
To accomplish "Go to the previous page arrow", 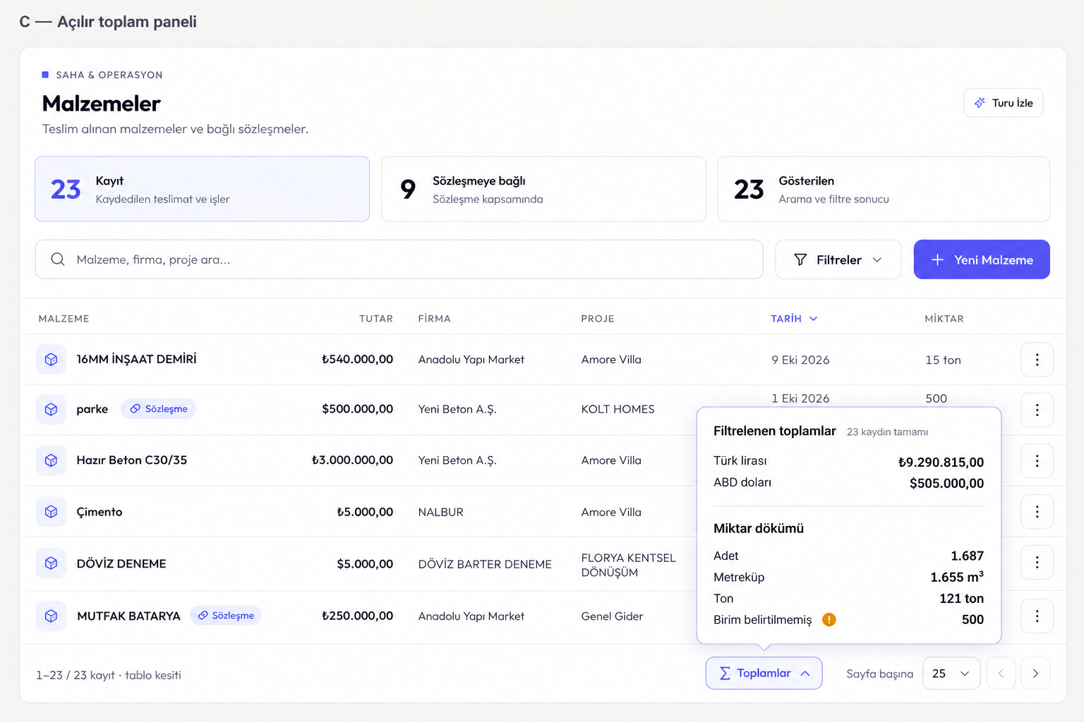I will pos(1001,673).
